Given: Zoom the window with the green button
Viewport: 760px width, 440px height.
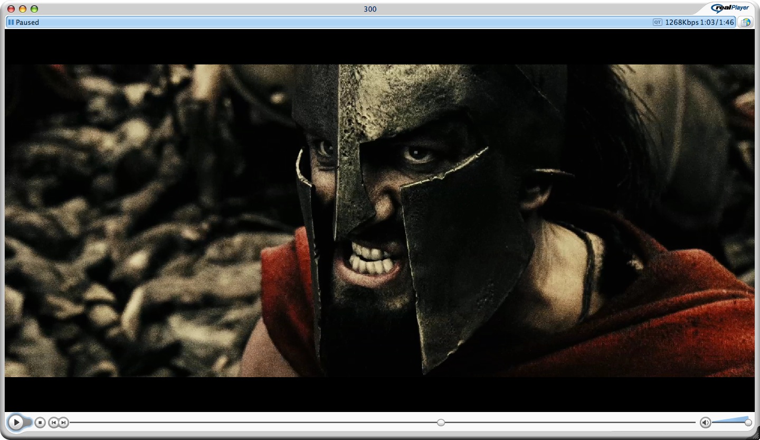Looking at the screenshot, I should click(x=34, y=9).
